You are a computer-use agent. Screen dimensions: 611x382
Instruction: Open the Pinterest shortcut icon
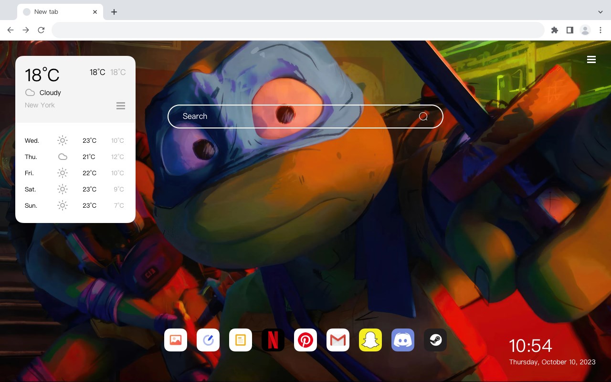tap(305, 340)
